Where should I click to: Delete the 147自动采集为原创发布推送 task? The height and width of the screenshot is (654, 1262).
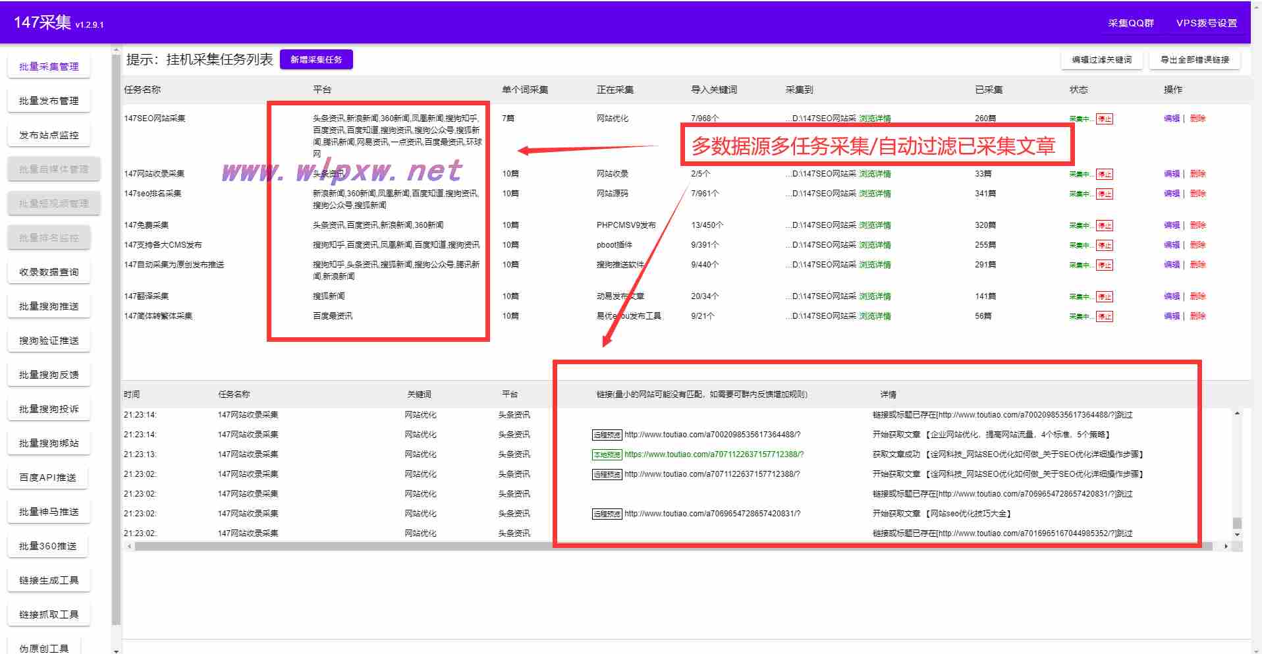1197,265
